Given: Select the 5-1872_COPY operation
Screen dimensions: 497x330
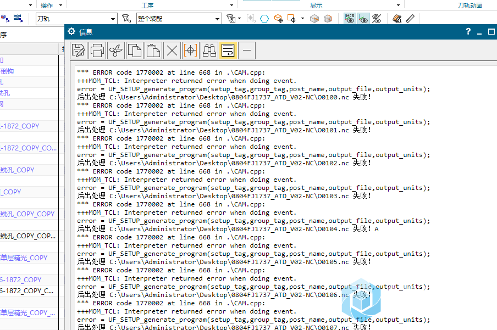Looking at the screenshot, I should [20, 280].
